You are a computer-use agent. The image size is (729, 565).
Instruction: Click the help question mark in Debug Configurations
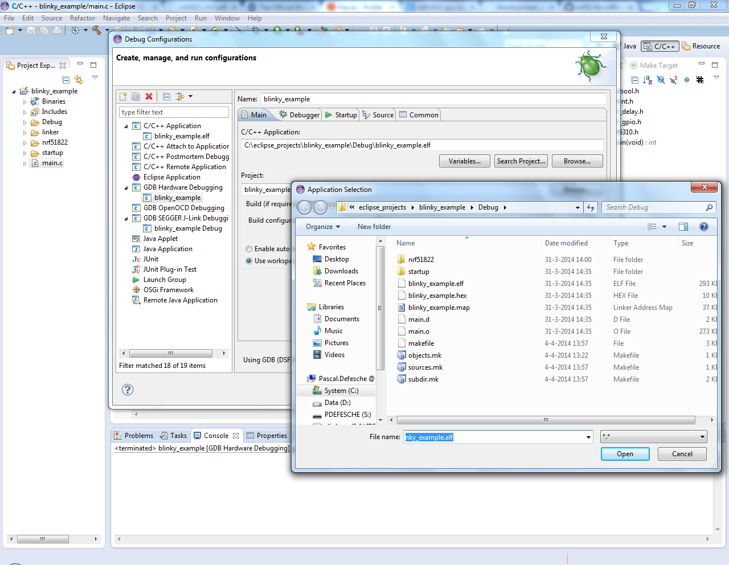[x=128, y=390]
